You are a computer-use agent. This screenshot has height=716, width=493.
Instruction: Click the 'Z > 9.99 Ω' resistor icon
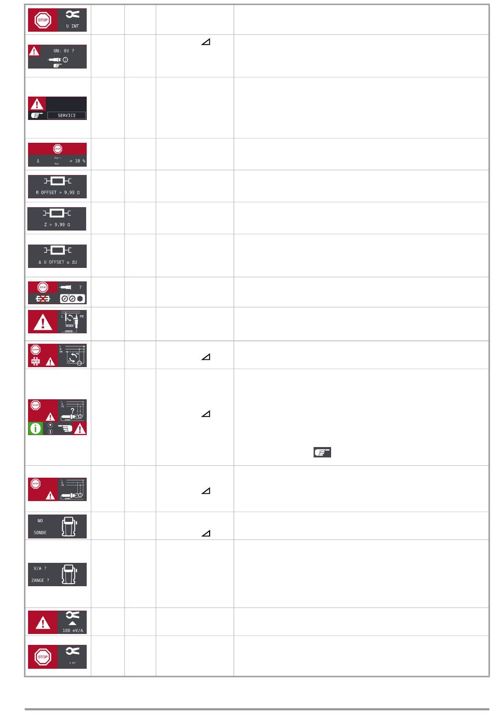(57, 219)
